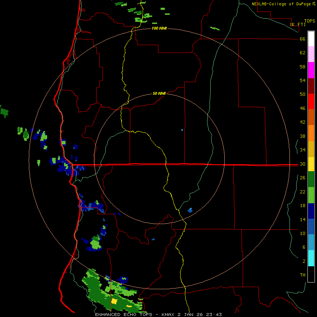The width and height of the screenshot is (317, 317).
Task: Click the dark orange legend swatch
Action: [311, 117]
